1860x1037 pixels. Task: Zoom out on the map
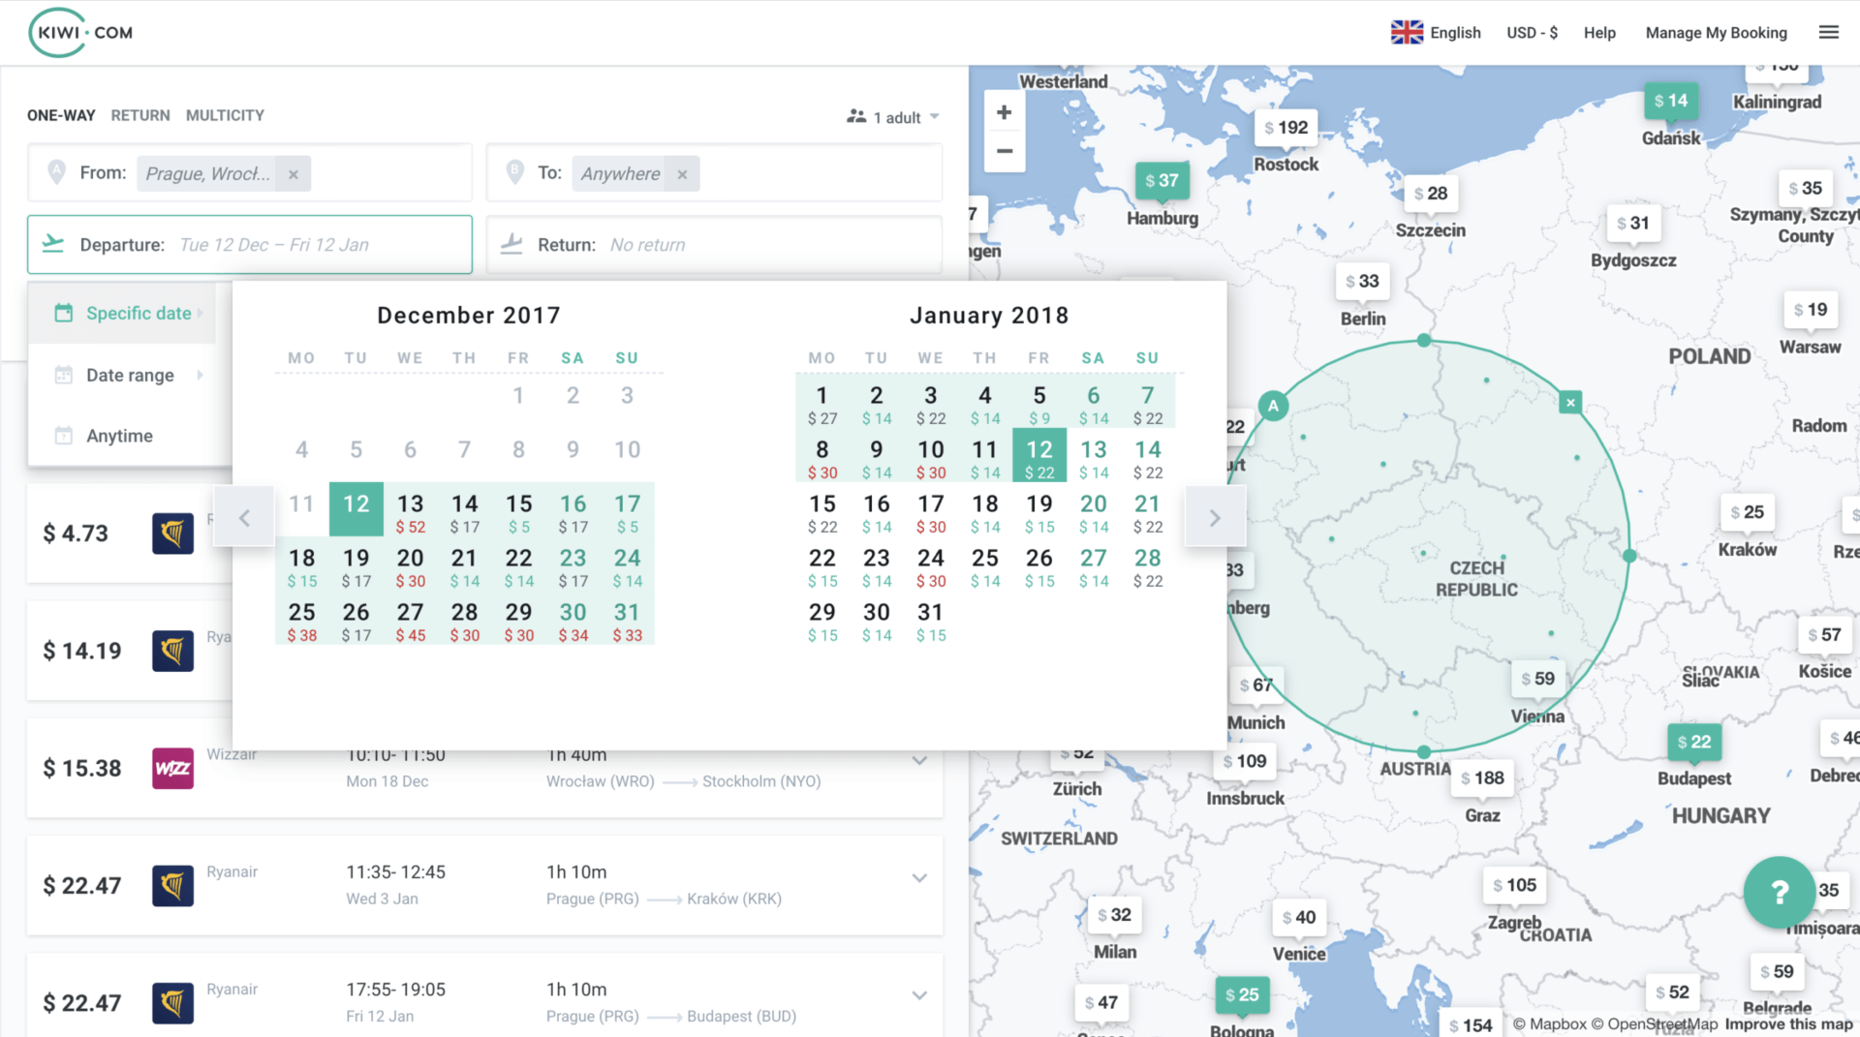(1005, 151)
